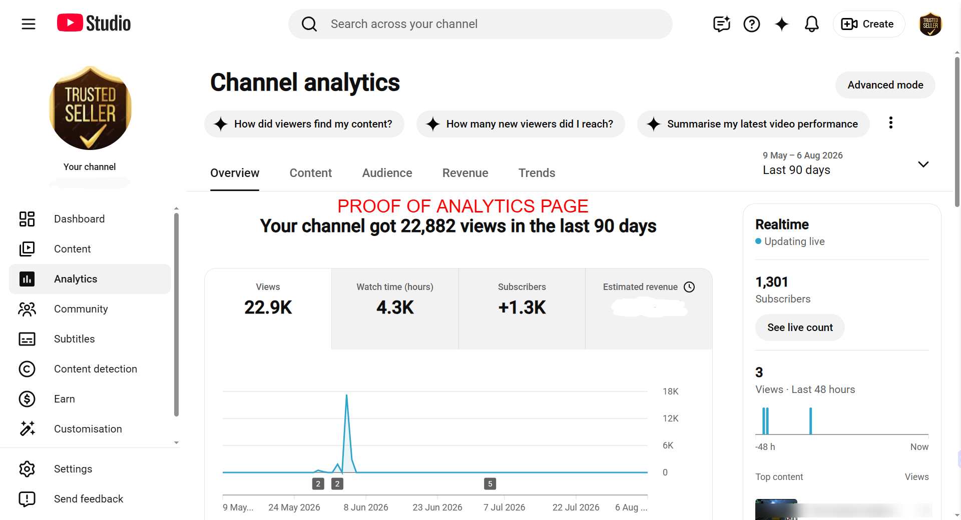Switch to the Audience tab
961x520 pixels.
pos(387,173)
